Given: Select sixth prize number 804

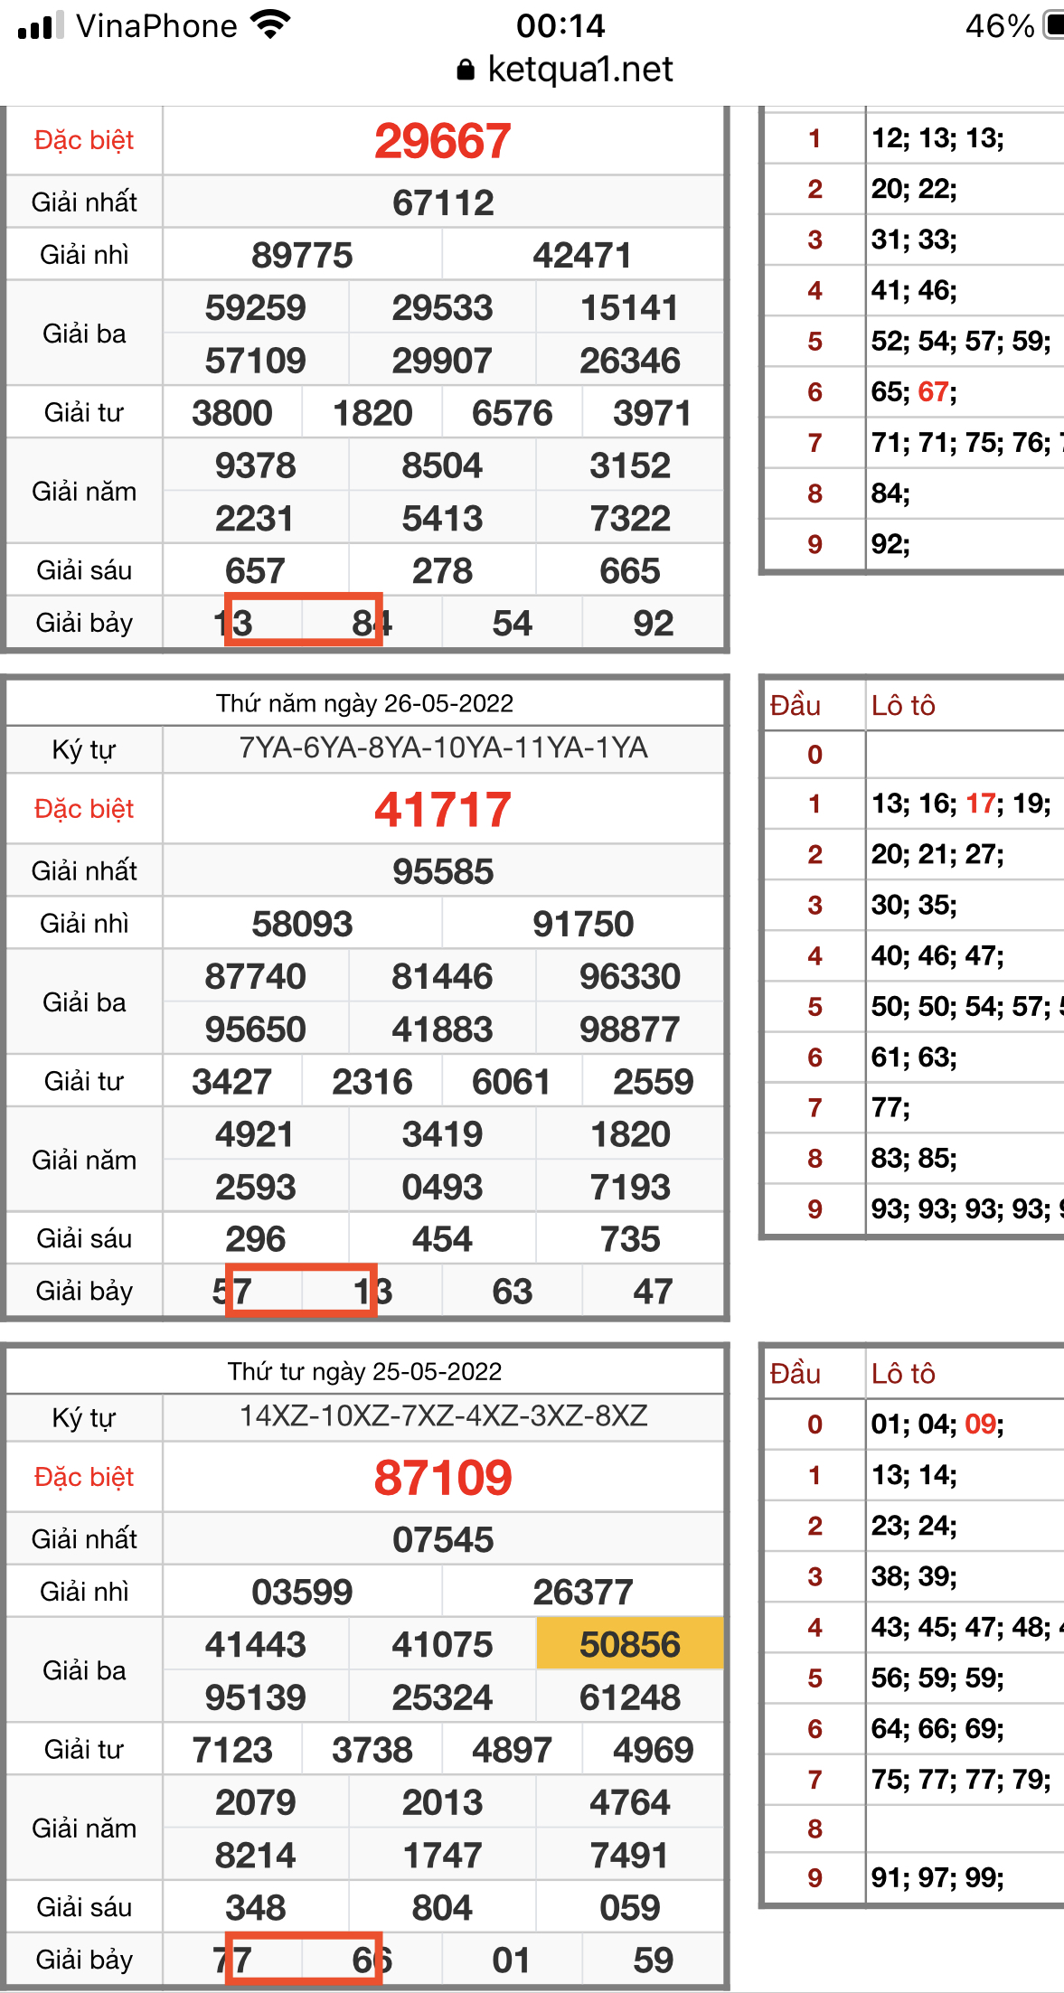Looking at the screenshot, I should tap(442, 1908).
